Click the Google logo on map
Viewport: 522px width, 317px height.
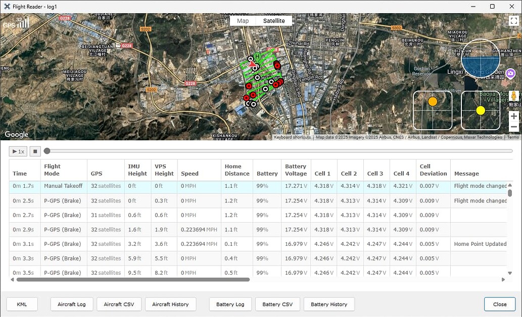pos(16,134)
